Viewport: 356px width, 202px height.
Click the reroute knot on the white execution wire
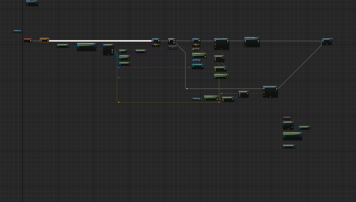tap(187, 89)
